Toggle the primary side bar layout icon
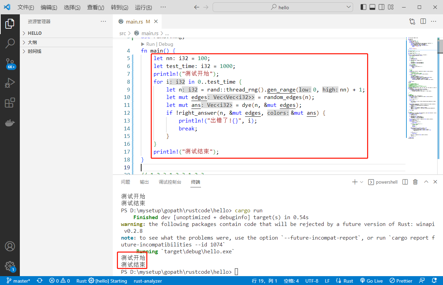The image size is (443, 285). pos(363,7)
